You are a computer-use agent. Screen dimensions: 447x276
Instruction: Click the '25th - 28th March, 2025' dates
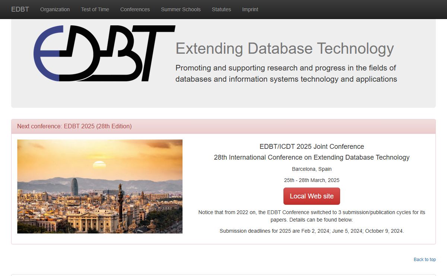tap(312, 180)
